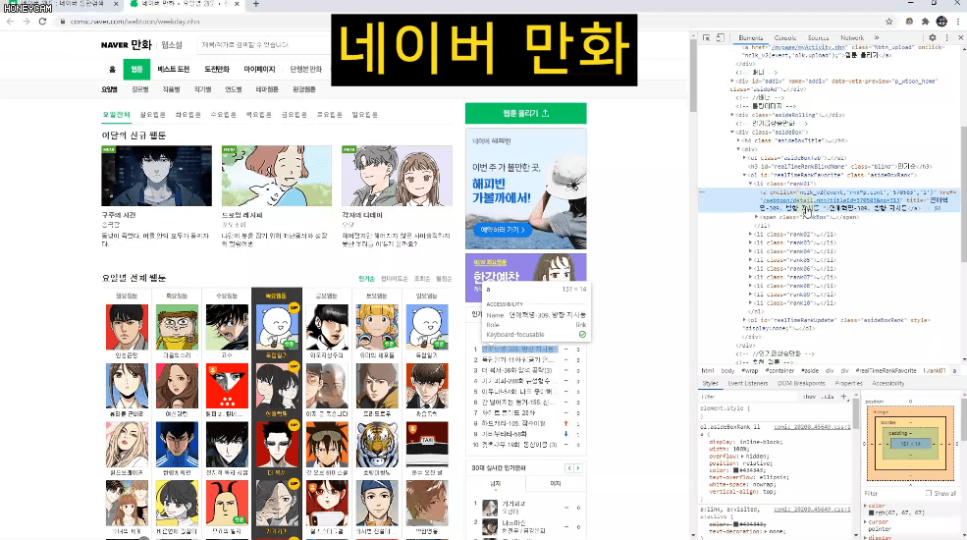Click the 예약하러 가기 banner button
Image resolution: width=967 pixels, height=540 pixels.
[503, 230]
